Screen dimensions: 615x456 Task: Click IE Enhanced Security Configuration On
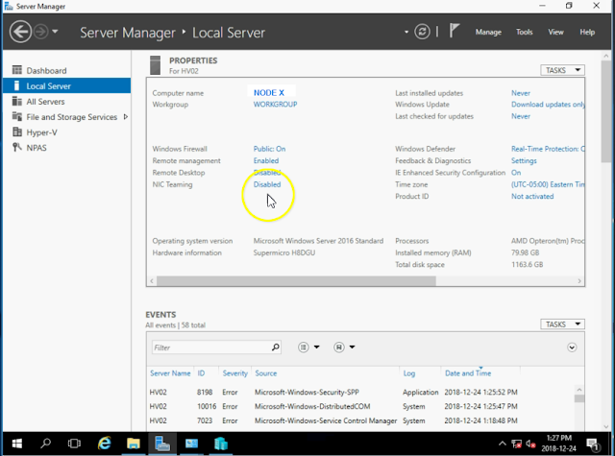pos(516,173)
